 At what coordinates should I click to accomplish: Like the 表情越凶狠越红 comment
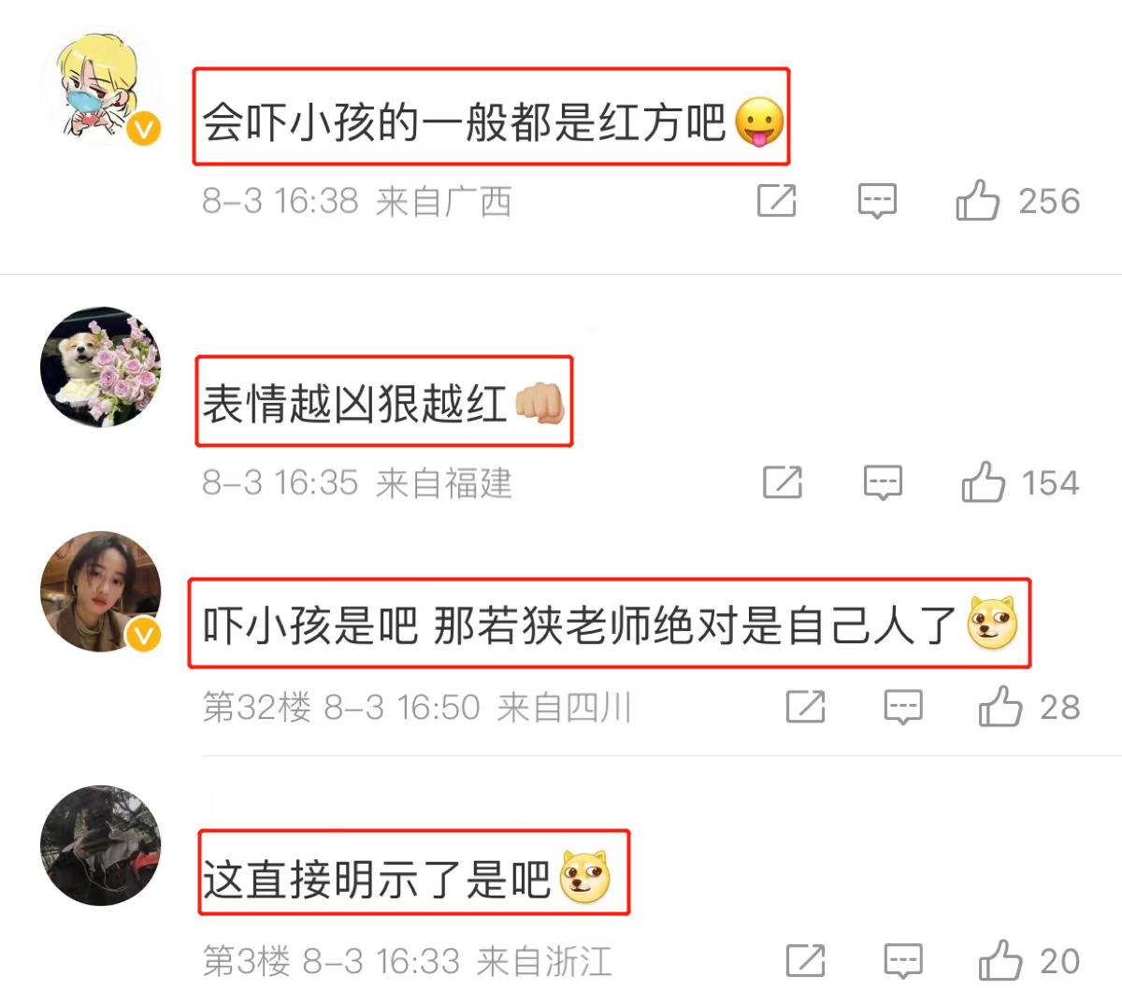pyautogui.click(x=983, y=482)
